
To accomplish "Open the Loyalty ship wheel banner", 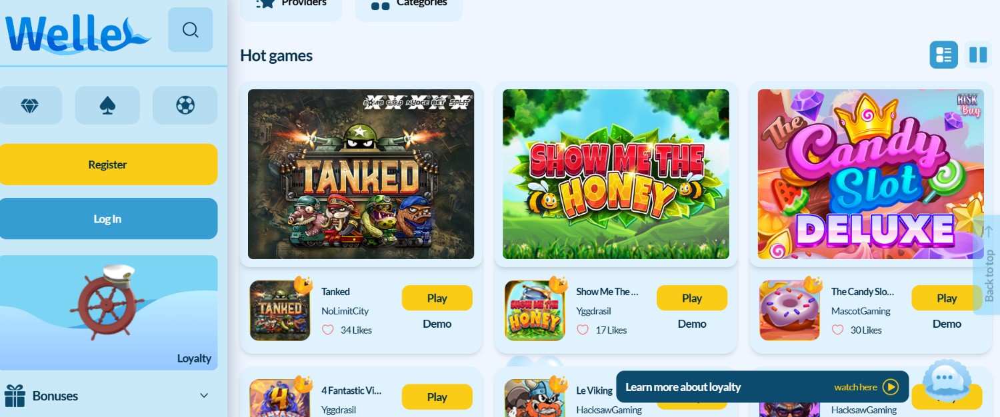I will tap(107, 312).
